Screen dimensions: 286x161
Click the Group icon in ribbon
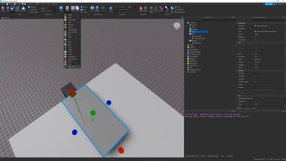pyautogui.click(x=84, y=7)
